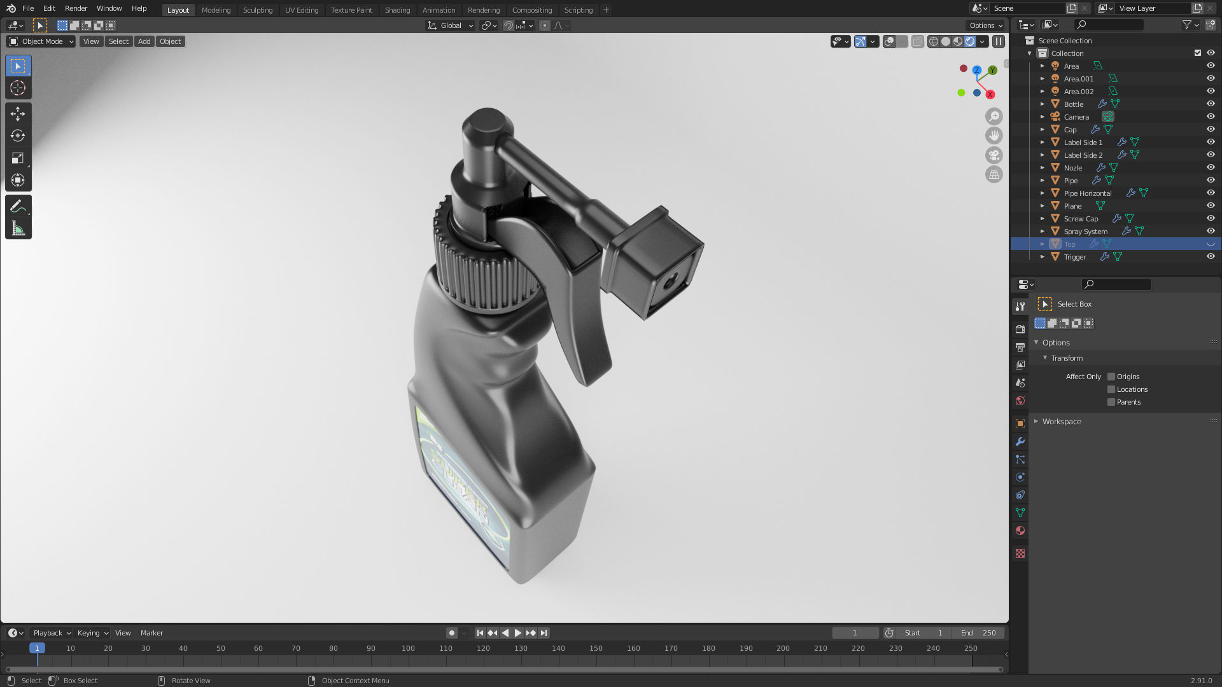Open World properties tab icon
The height and width of the screenshot is (687, 1222).
[x=1020, y=401]
